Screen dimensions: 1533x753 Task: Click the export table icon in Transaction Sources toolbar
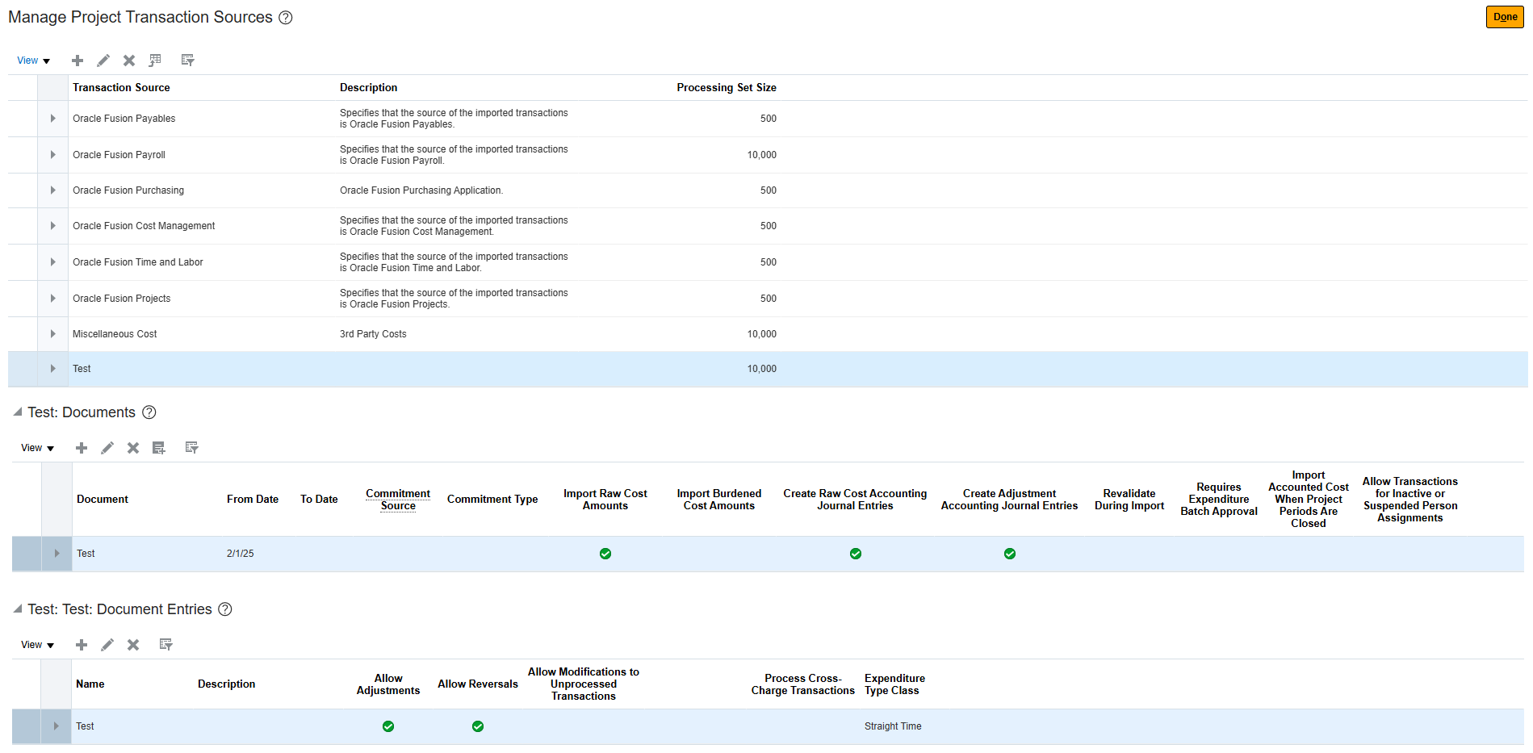pyautogui.click(x=155, y=61)
